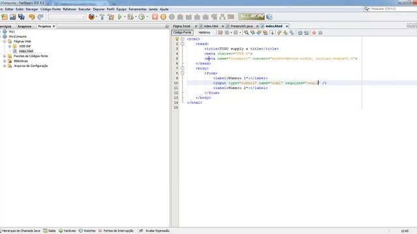The width and height of the screenshot is (417, 234).
Task: Open the dropdown arrow beside Profile Project
Action: (147, 17)
